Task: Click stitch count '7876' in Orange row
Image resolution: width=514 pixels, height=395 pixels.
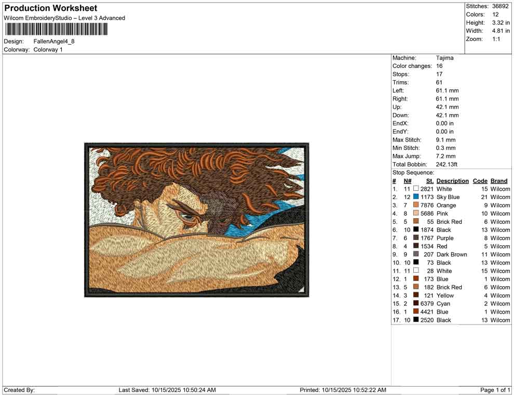Action: pyautogui.click(x=427, y=205)
